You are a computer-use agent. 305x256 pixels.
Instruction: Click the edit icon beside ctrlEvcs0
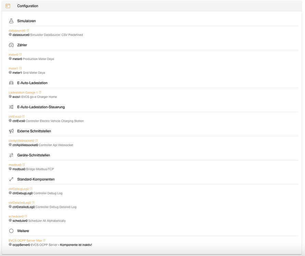23,116
